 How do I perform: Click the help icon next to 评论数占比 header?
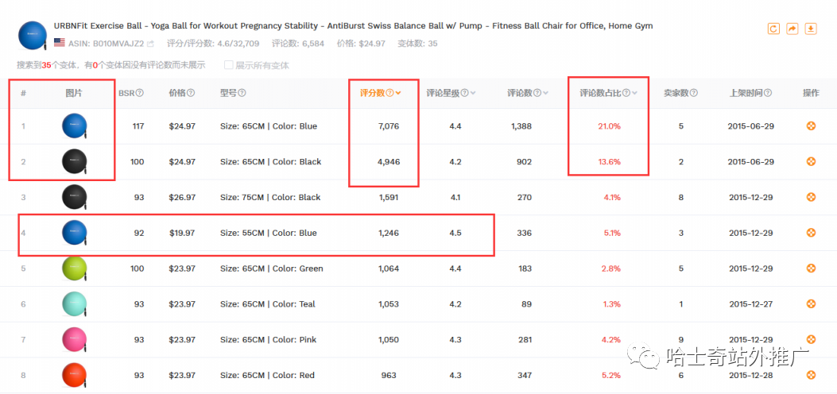[x=626, y=93]
